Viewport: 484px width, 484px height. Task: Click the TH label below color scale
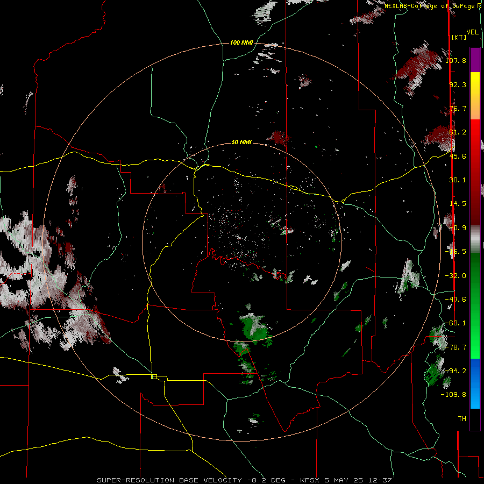click(462, 419)
